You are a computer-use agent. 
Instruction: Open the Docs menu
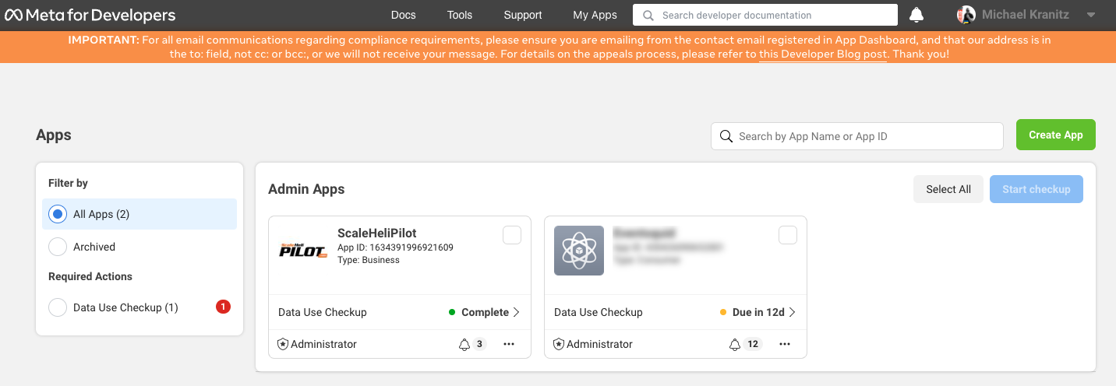403,15
